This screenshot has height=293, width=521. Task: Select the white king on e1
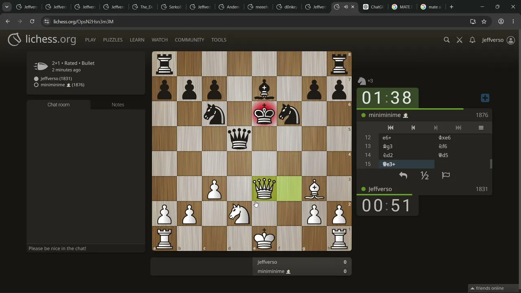coord(264,238)
